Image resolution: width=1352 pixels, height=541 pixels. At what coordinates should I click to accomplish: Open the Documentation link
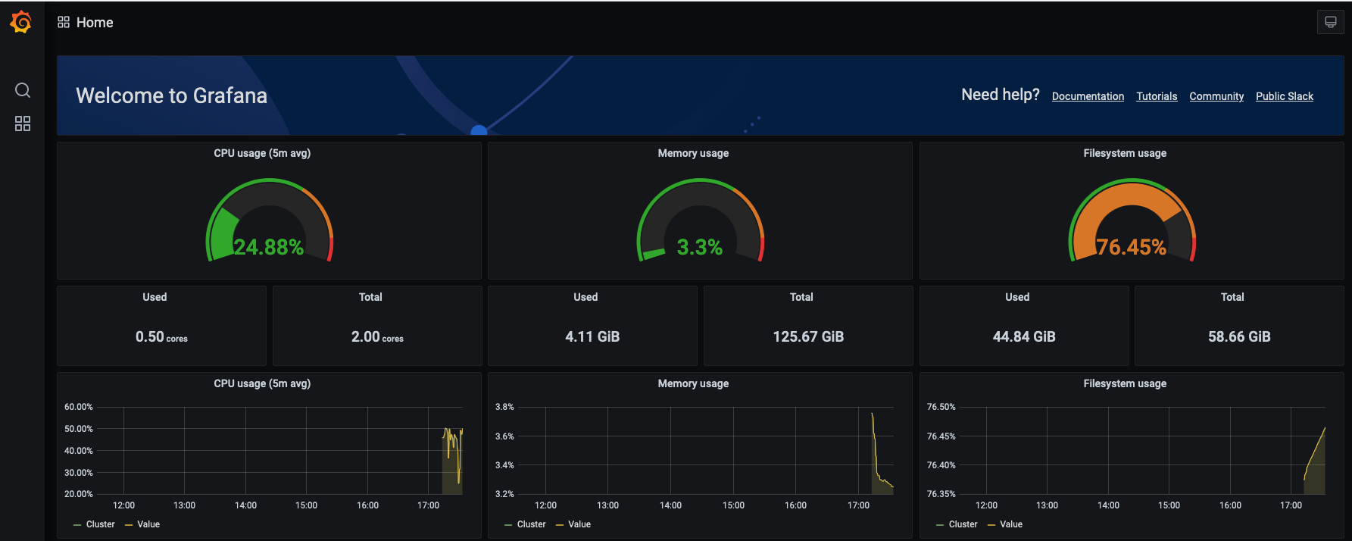pos(1088,96)
